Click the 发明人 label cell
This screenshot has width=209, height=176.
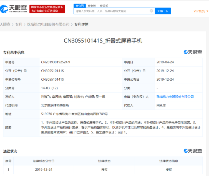pos(21,97)
